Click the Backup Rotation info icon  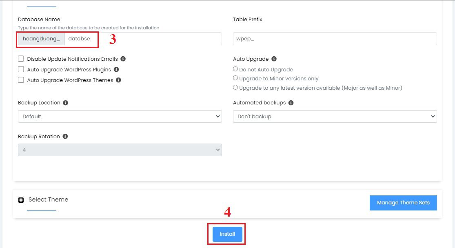pyautogui.click(x=65, y=136)
